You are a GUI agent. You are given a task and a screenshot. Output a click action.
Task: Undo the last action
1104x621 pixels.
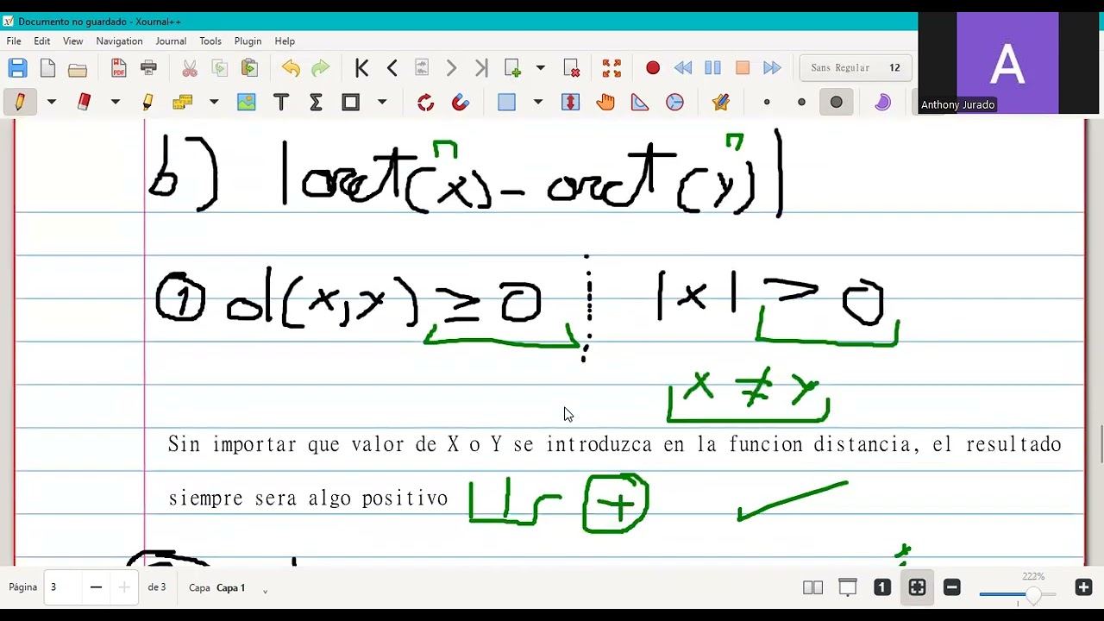point(291,68)
